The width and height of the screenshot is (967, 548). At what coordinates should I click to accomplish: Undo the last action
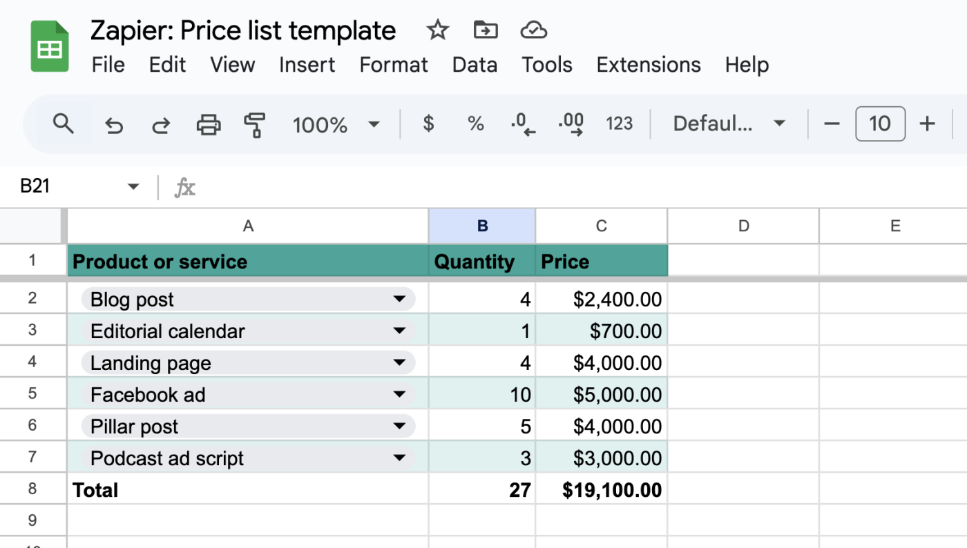[x=114, y=125]
